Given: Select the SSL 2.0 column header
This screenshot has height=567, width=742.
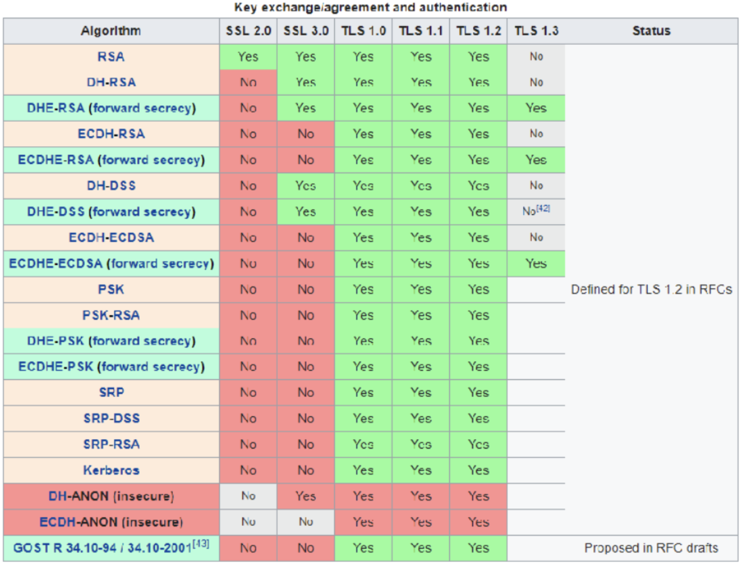Looking at the screenshot, I should [x=248, y=31].
